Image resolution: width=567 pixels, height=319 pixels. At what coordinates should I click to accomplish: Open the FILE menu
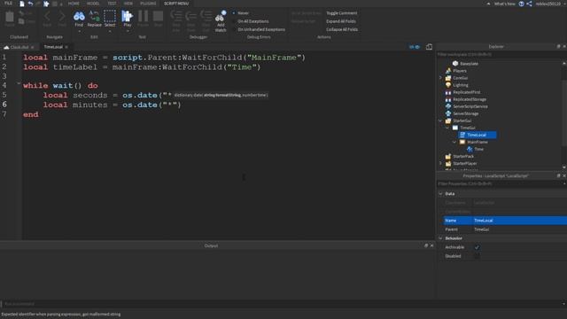coord(8,4)
